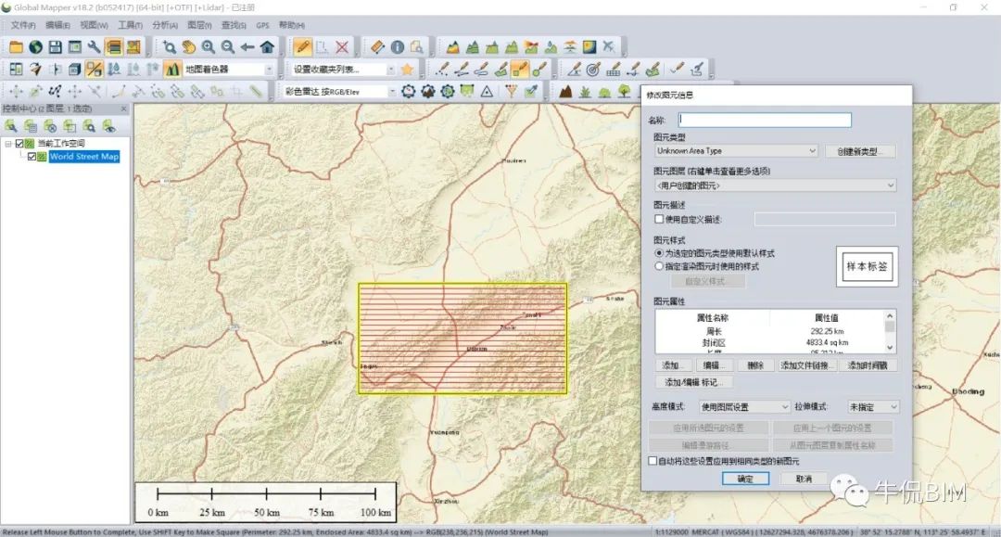Open the 工具 menu
Image resolution: width=1001 pixels, height=537 pixels.
click(131, 25)
